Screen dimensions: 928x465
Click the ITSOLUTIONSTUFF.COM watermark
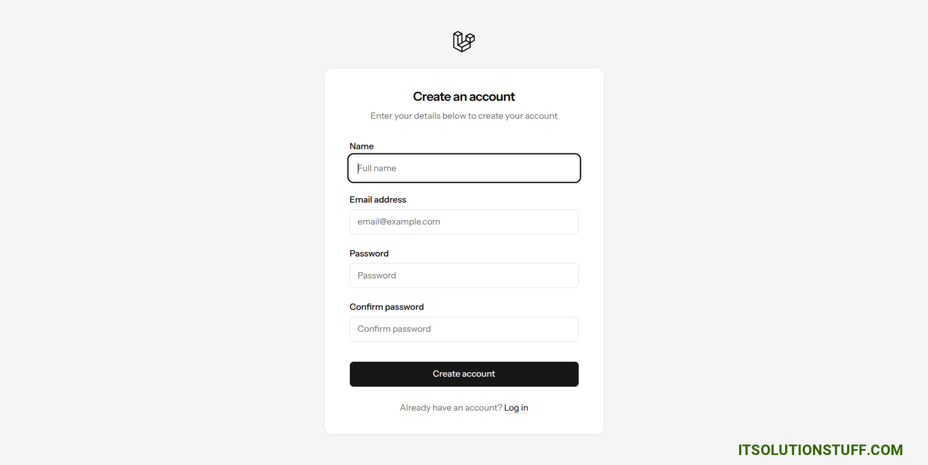coord(820,450)
